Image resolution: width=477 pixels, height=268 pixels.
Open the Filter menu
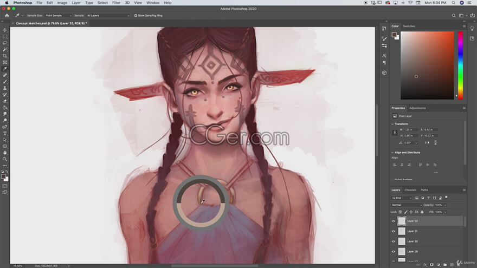(x=116, y=3)
